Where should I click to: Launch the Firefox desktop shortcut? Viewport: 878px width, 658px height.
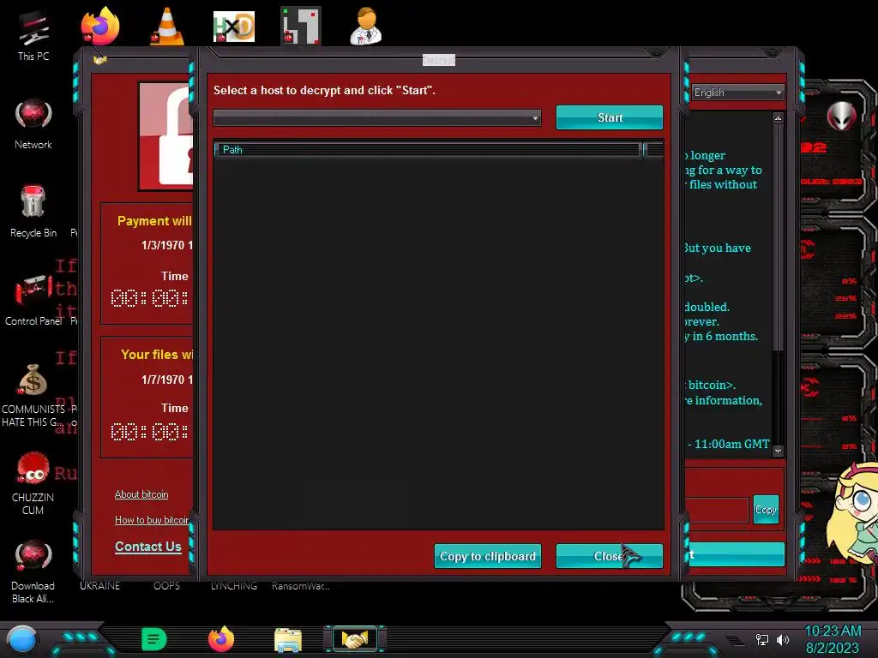[100, 26]
